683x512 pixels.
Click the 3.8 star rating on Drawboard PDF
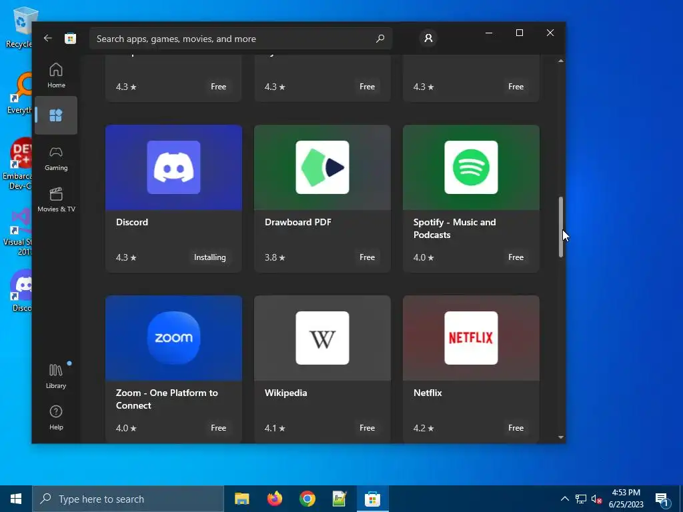[x=275, y=257]
